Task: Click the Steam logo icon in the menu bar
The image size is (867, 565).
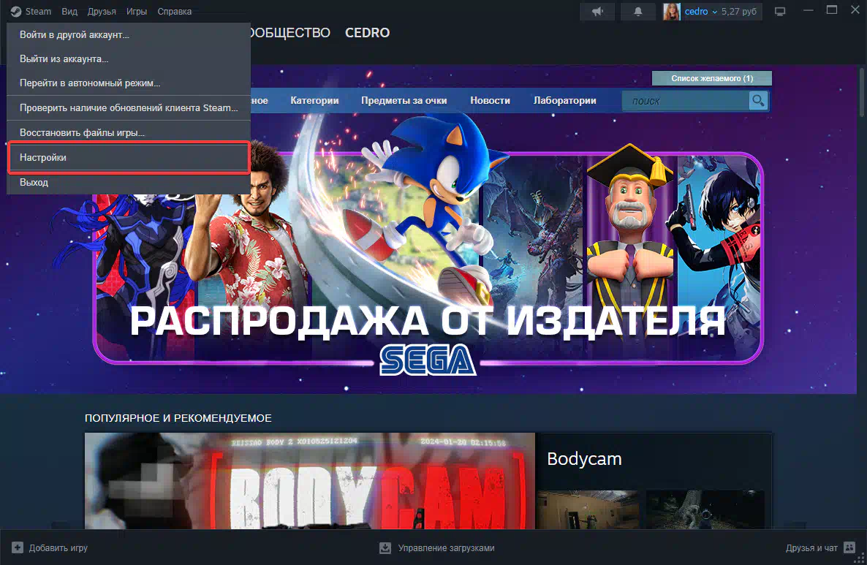Action: [x=16, y=12]
